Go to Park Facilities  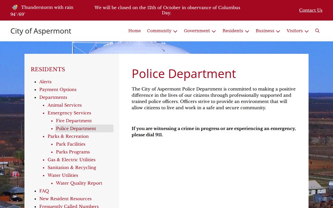[x=71, y=144]
